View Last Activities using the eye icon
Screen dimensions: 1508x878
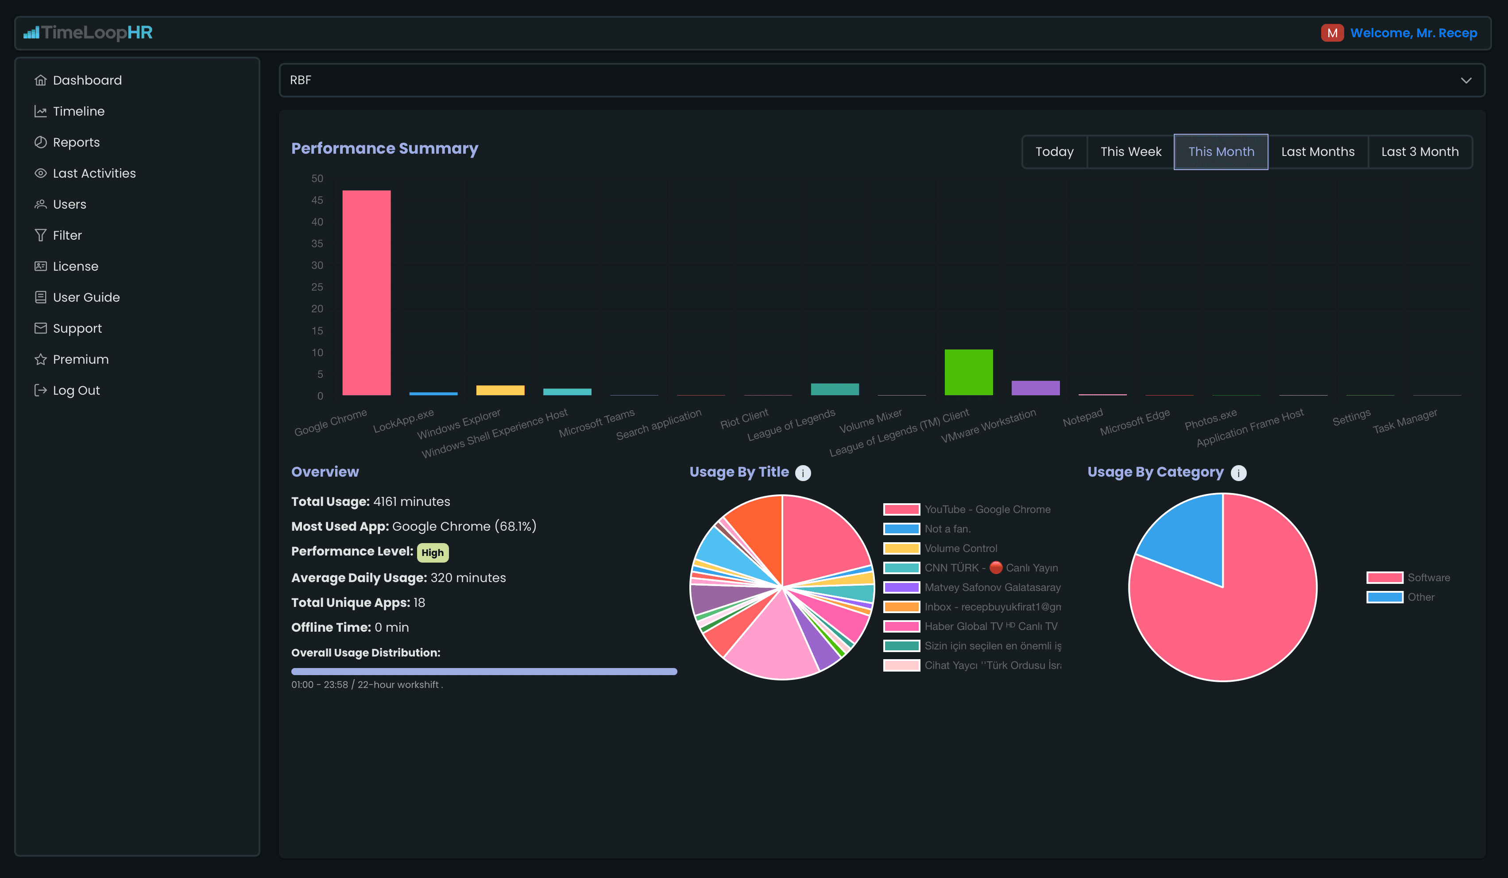[x=40, y=173]
